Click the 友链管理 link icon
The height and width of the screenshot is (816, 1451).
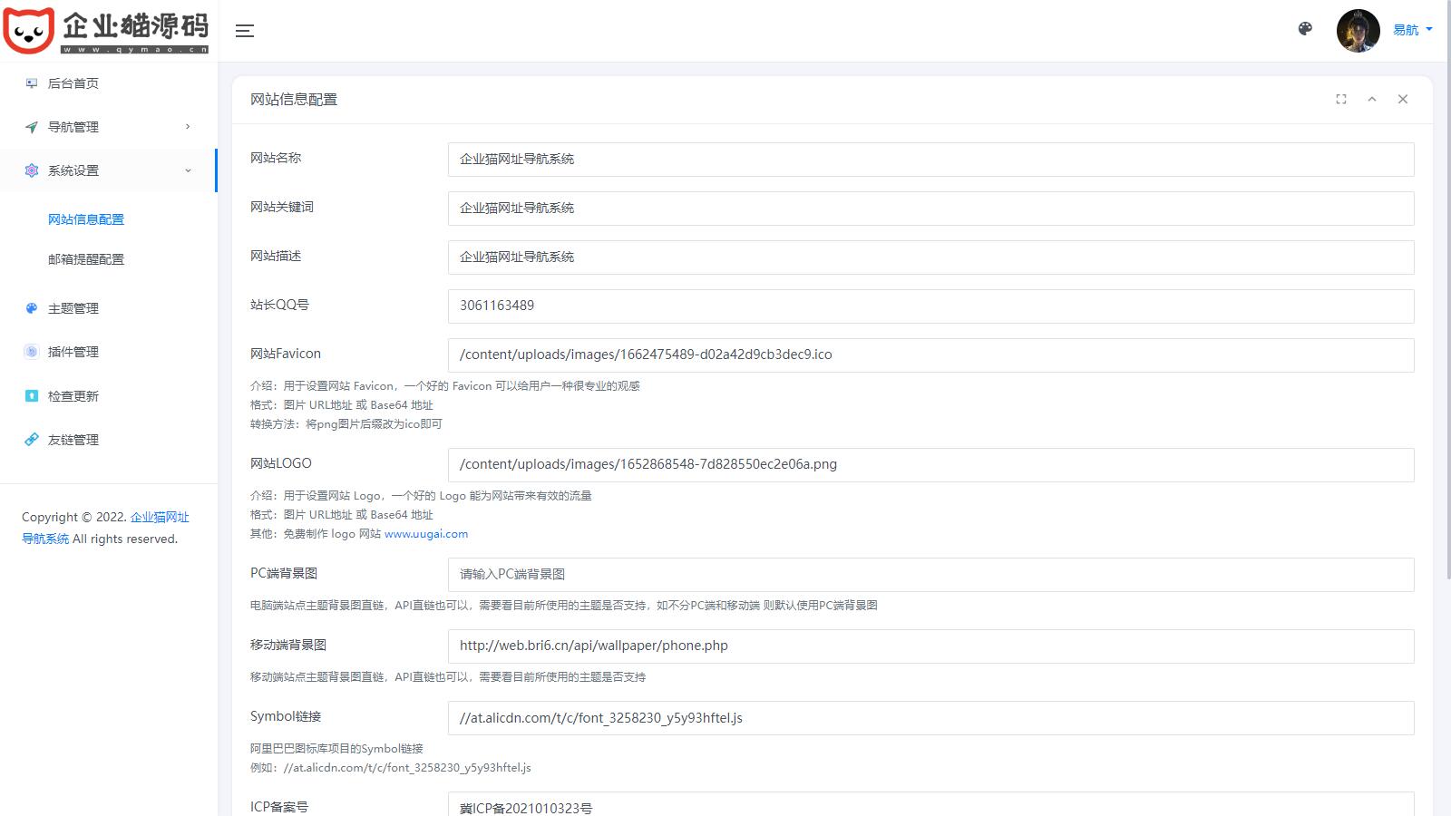pos(32,440)
